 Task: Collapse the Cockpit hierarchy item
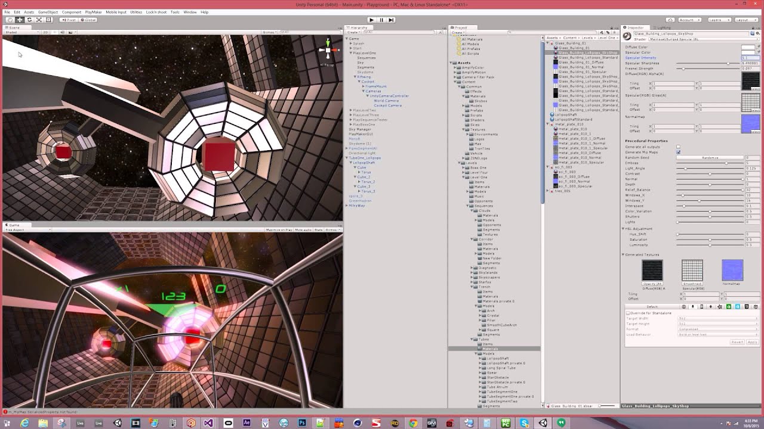pos(359,81)
